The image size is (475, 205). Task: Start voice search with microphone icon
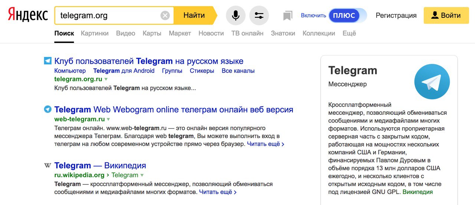click(x=236, y=16)
